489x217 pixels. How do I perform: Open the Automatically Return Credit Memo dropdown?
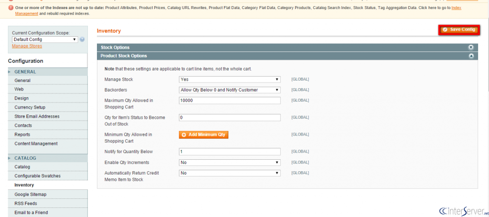pyautogui.click(x=230, y=173)
